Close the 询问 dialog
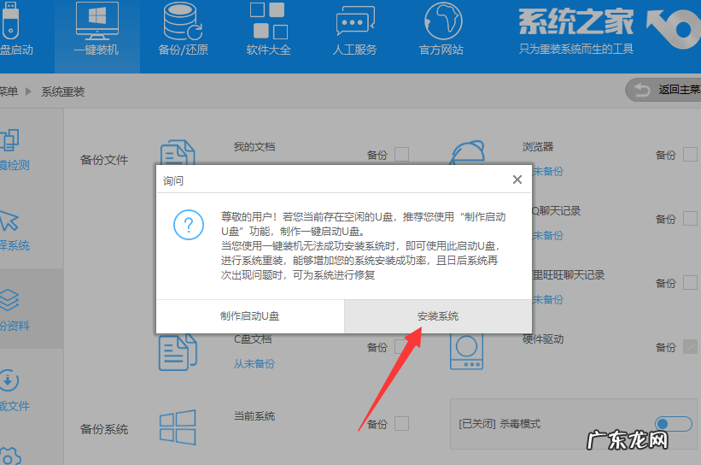This screenshot has height=465, width=701. click(517, 180)
